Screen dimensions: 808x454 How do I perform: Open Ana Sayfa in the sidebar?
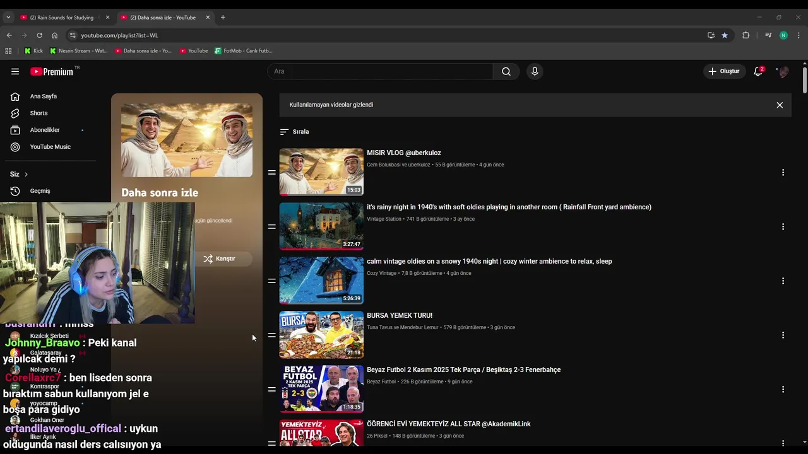coord(43,96)
